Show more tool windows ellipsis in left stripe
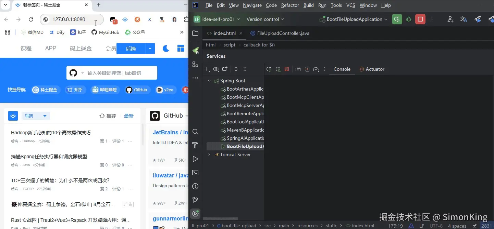Viewport: 494px width, 229px height. (x=195, y=78)
